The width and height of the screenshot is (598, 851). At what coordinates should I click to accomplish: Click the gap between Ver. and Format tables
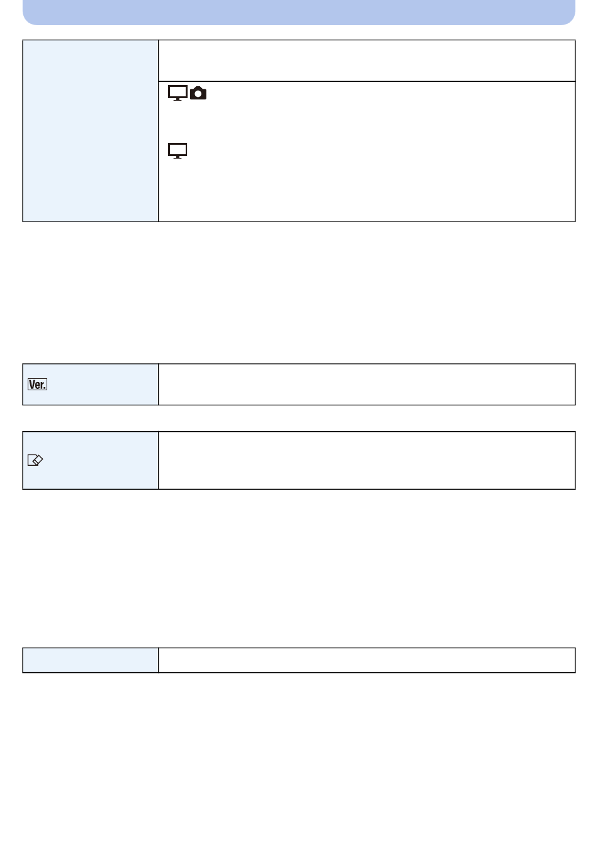[299, 419]
